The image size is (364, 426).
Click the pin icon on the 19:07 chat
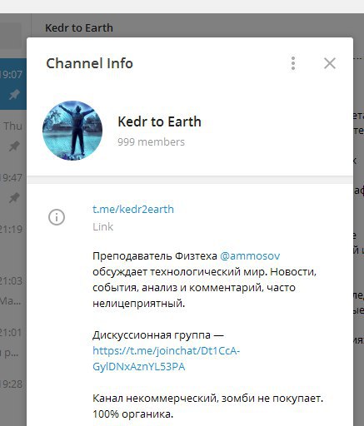point(14,95)
